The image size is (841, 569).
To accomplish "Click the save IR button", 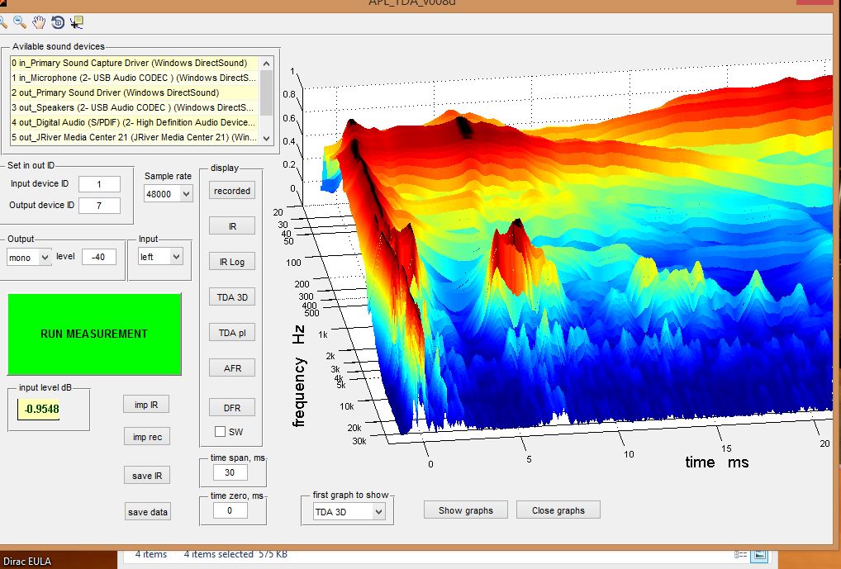I will pyautogui.click(x=147, y=476).
